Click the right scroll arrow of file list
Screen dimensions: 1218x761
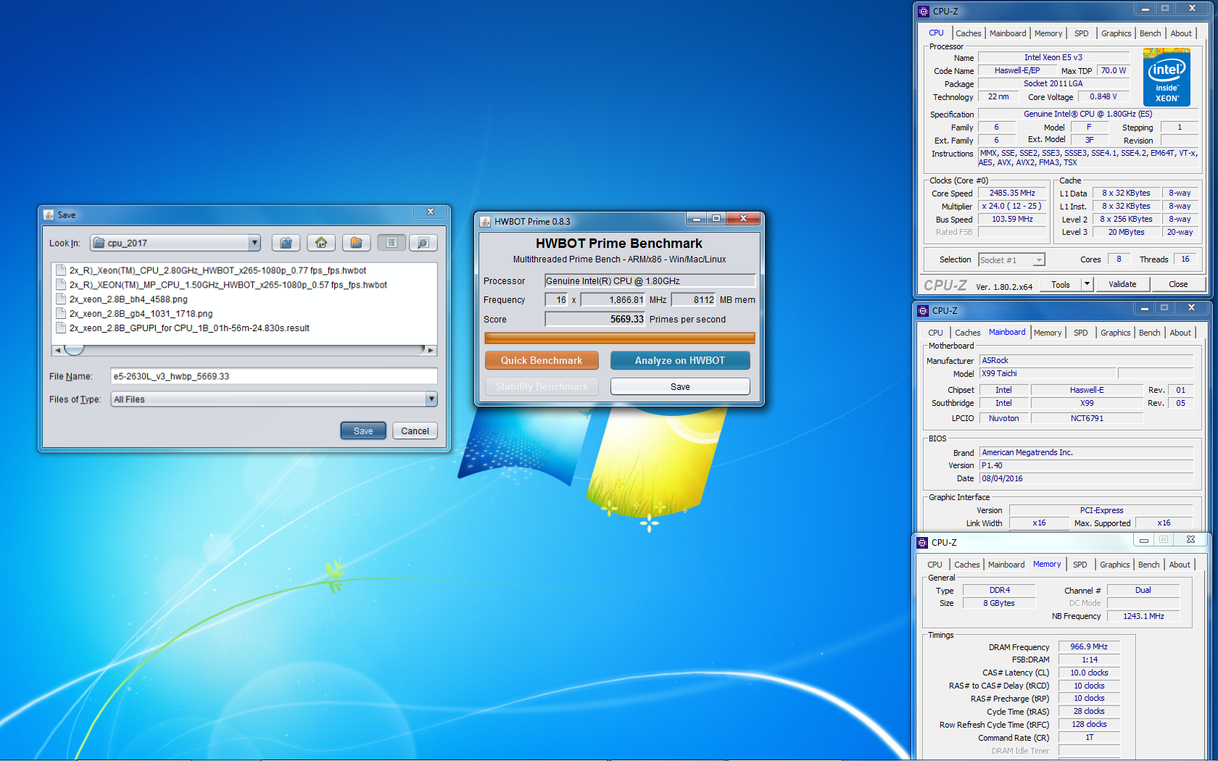point(431,350)
